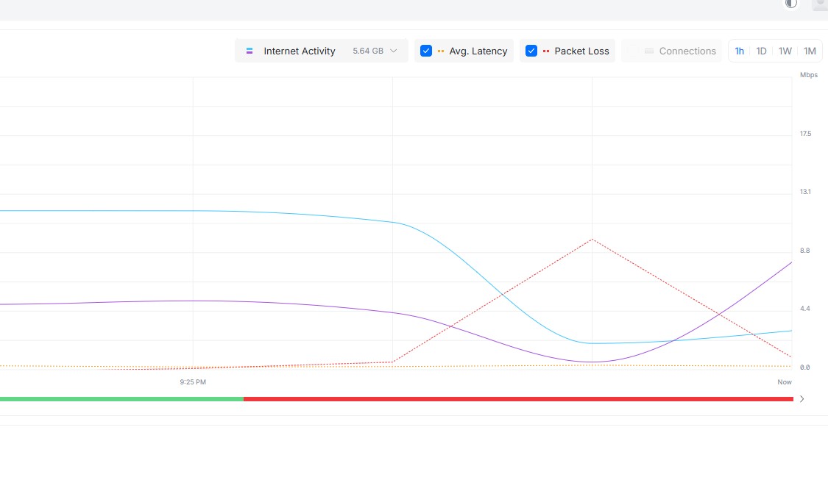Toggle the dark/light theme icon
The width and height of the screenshot is (828, 477).
[x=791, y=3]
